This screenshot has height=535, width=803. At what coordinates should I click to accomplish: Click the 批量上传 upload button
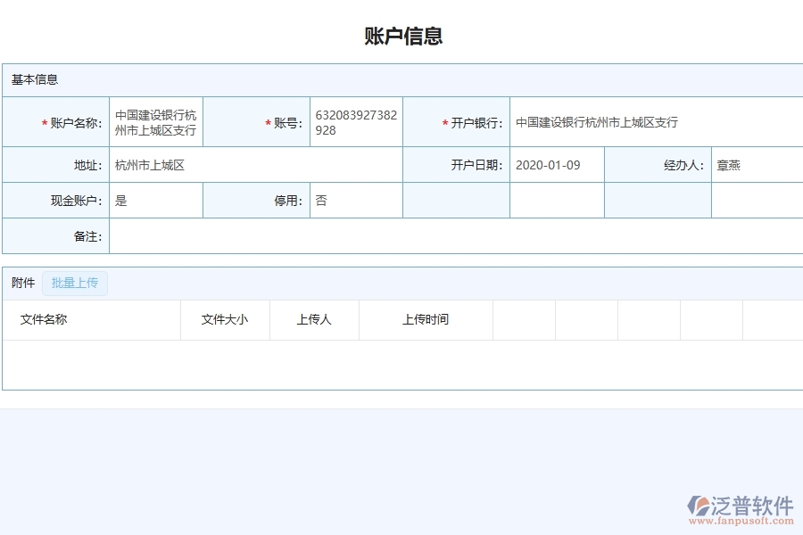(75, 283)
